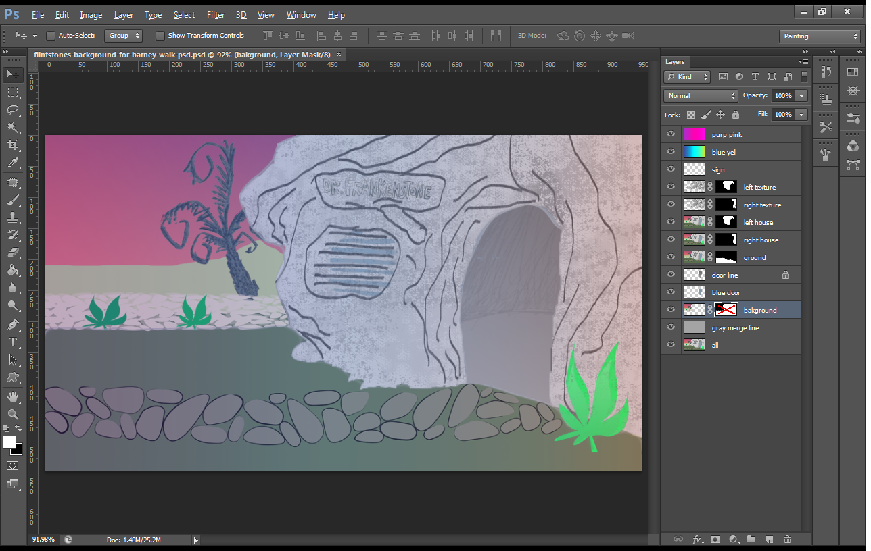Open the Layers panel flyout menu
871x551 pixels.
803,61
